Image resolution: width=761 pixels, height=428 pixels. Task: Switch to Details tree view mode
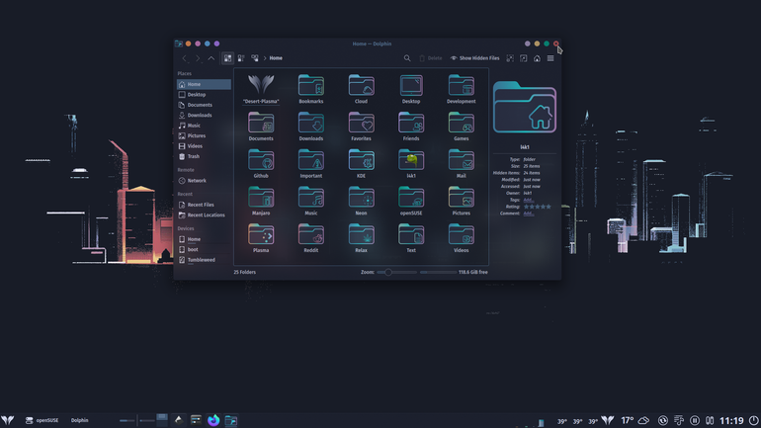click(255, 58)
